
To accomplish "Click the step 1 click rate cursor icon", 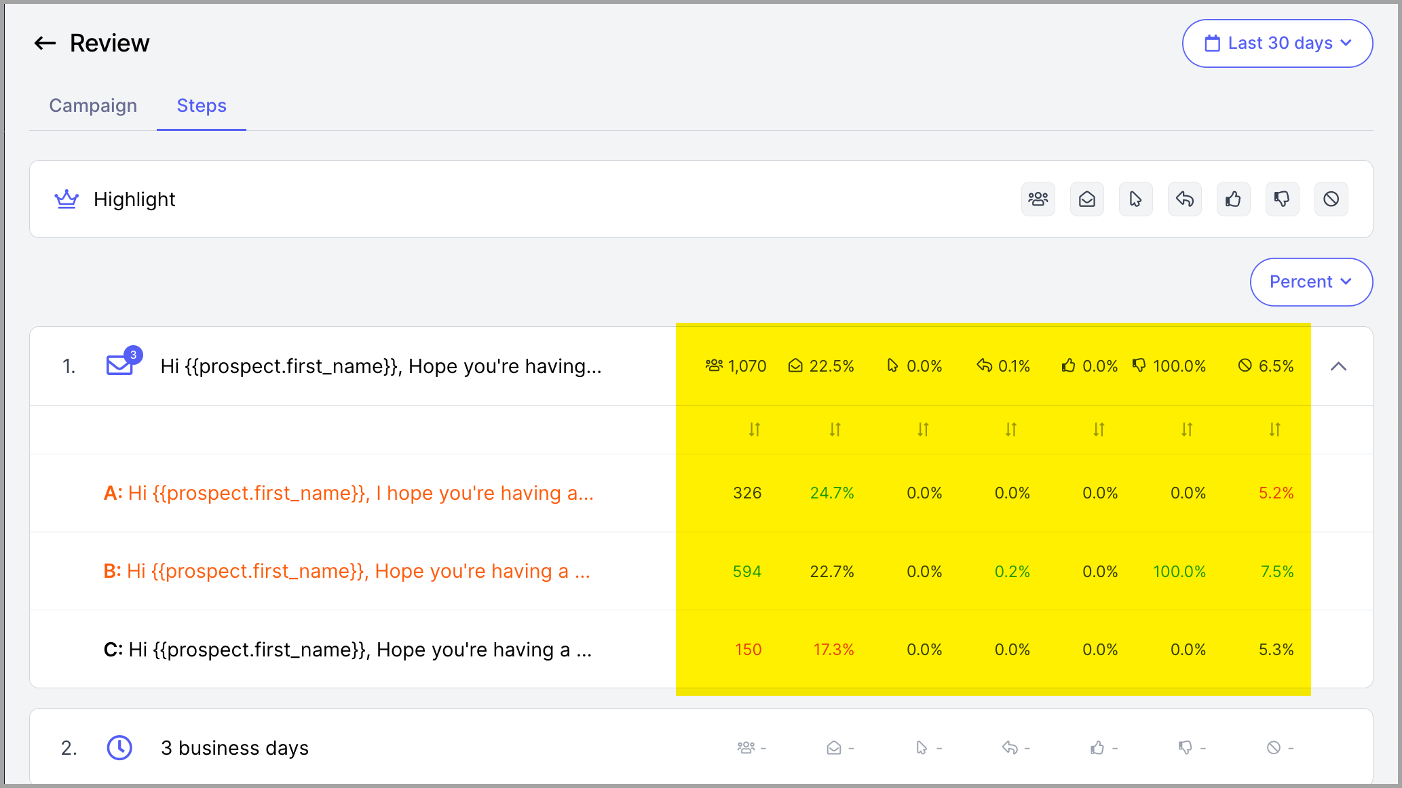I will (x=892, y=366).
